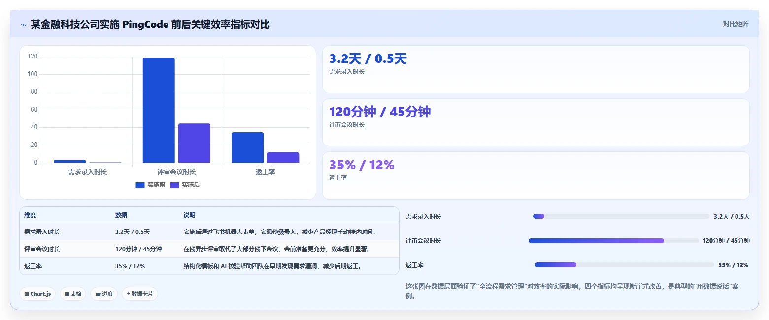Open the 35% / 12% data card

coord(535,175)
